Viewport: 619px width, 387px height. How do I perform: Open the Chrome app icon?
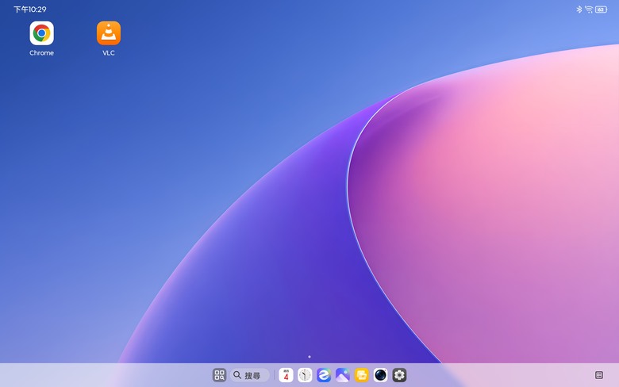41,33
